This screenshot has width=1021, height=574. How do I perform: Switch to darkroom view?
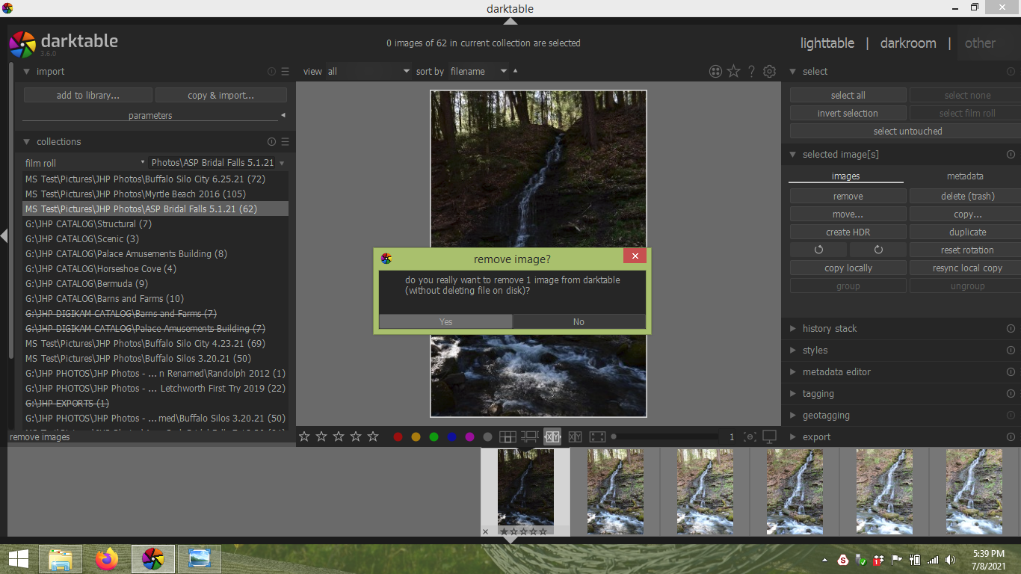click(907, 43)
